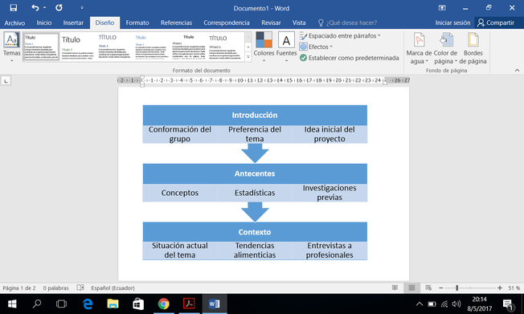The height and width of the screenshot is (314, 524).
Task: Select the Introducción SmartArt shape
Action: click(255, 115)
